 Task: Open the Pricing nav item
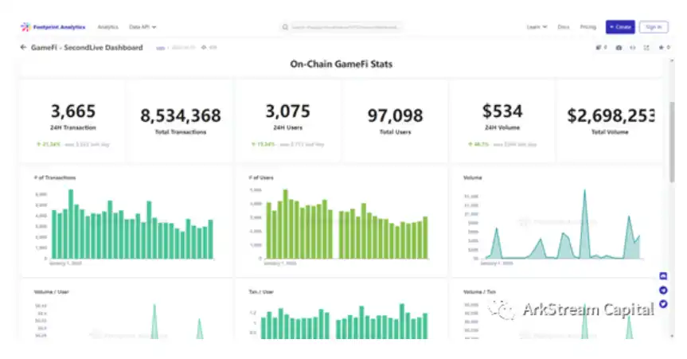[588, 27]
